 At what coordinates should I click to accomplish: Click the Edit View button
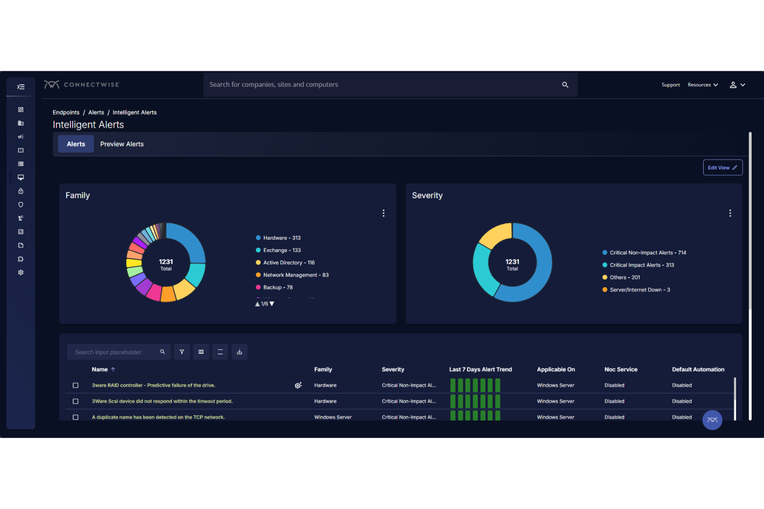[x=722, y=167]
